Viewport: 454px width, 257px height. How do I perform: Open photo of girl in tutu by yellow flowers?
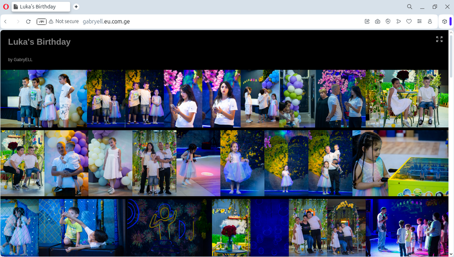point(242,163)
